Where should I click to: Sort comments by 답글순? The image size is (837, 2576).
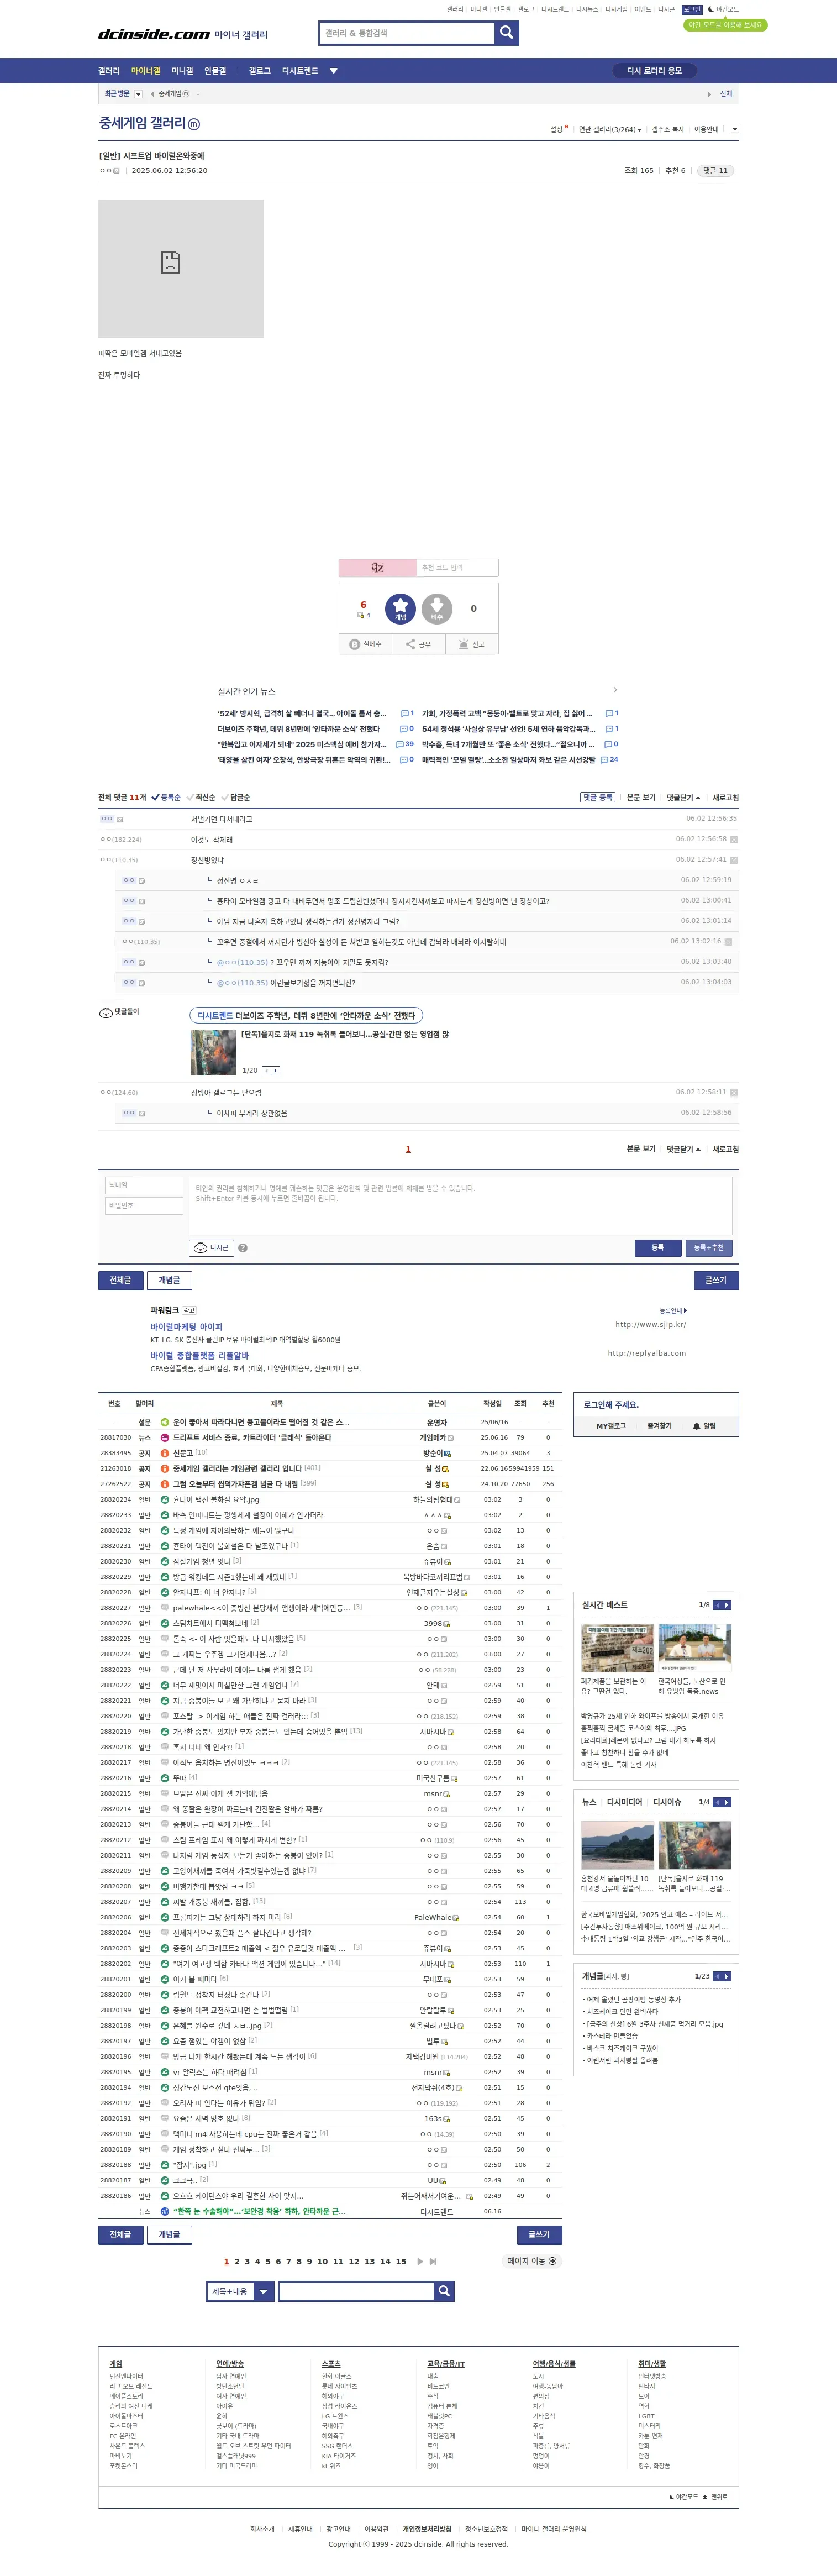coord(236,797)
